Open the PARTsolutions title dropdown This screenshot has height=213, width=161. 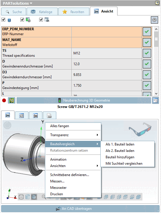18,3
